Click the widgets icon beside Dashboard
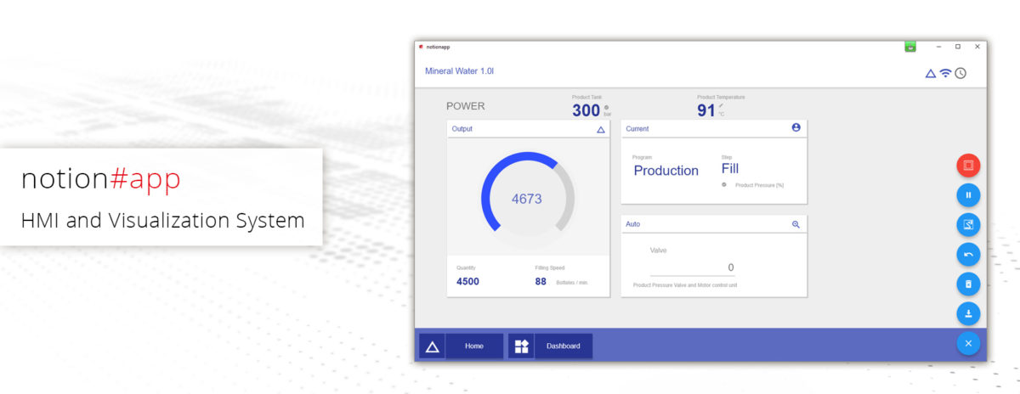The height and width of the screenshot is (394, 1020). click(x=521, y=346)
